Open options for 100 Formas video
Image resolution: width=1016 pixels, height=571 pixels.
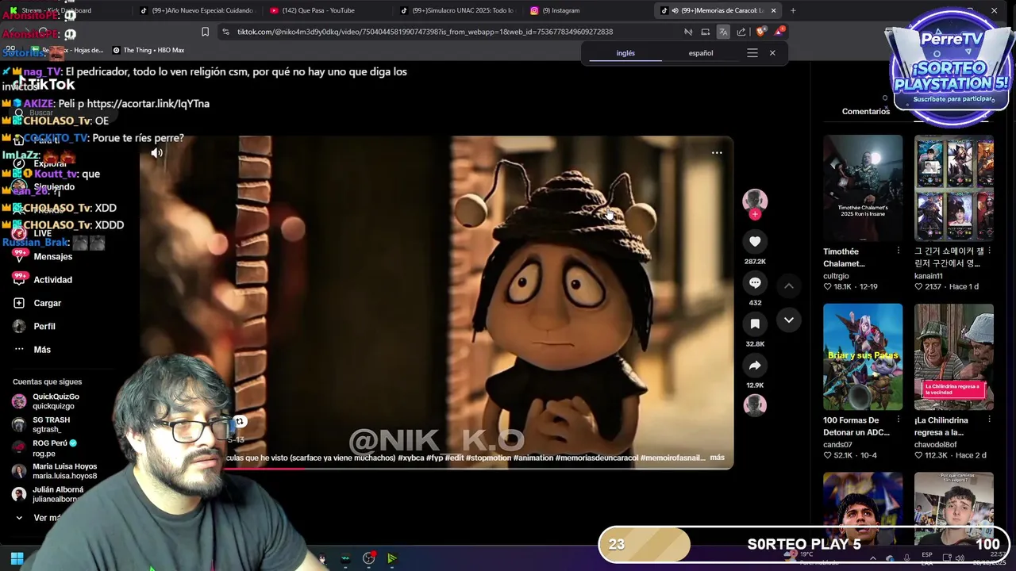point(899,420)
